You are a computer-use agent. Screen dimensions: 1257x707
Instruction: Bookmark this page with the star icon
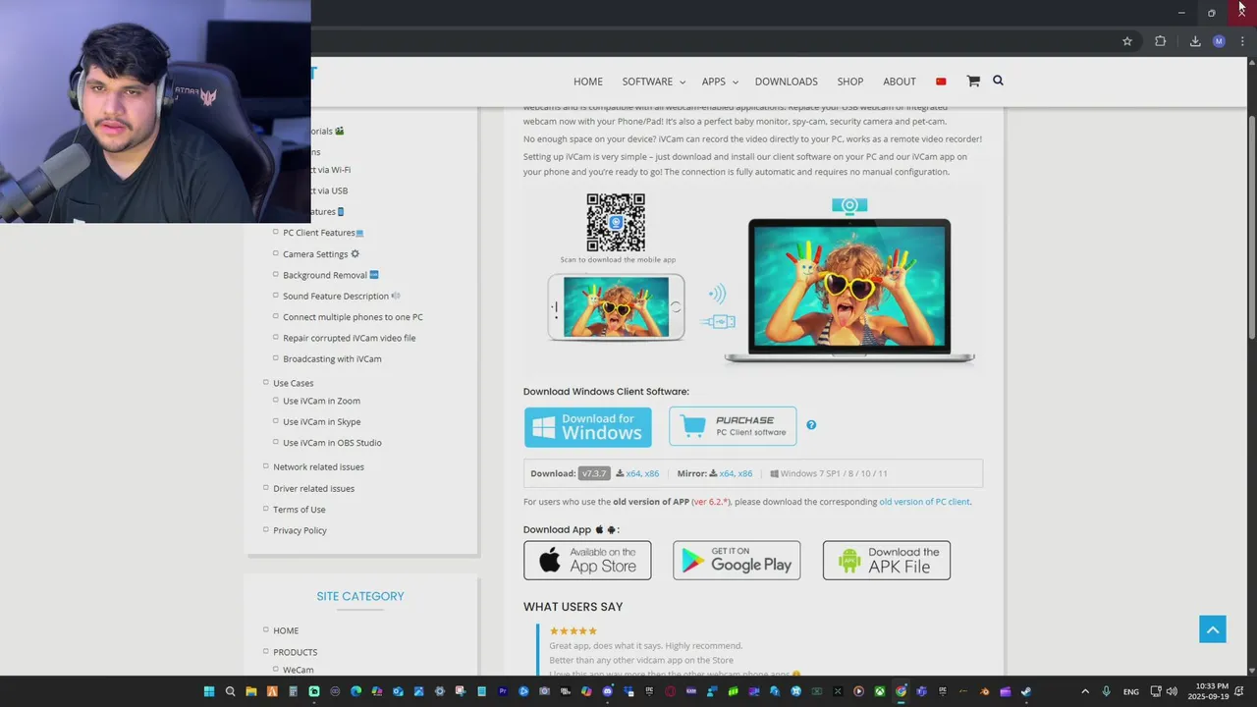pos(1127,41)
